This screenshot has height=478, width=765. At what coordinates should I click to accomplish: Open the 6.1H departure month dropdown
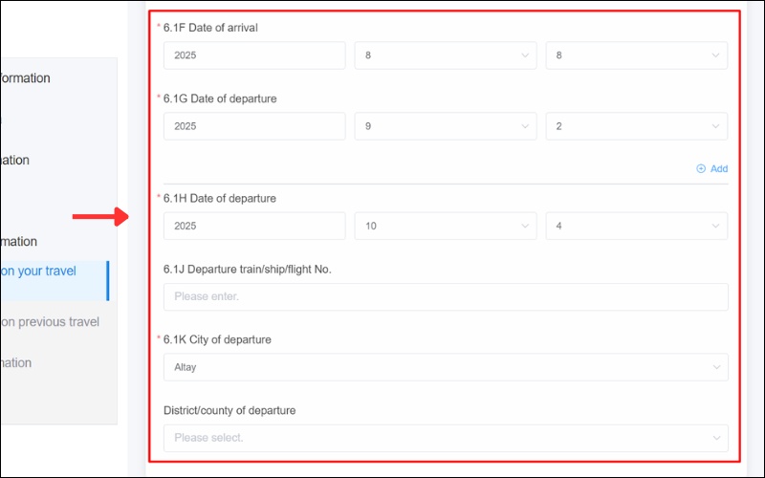[x=445, y=226]
